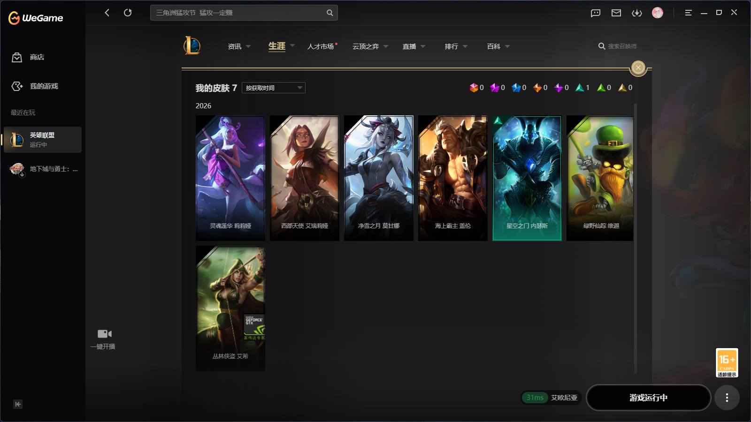Open the 云顶之弈 menu
Viewport: 751px width, 422px height.
point(366,46)
